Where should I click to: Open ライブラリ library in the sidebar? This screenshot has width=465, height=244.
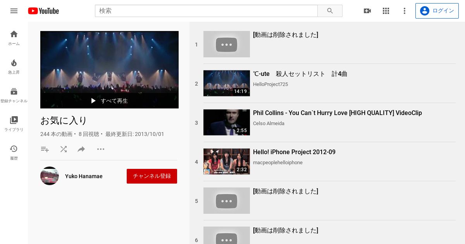(14, 124)
